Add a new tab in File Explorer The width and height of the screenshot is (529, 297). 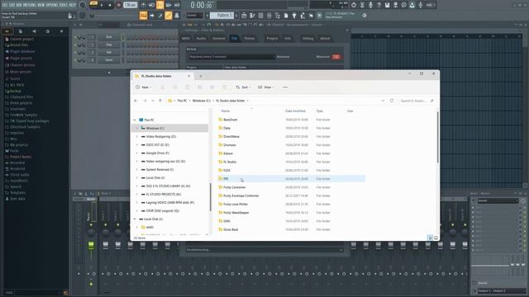tap(200, 76)
